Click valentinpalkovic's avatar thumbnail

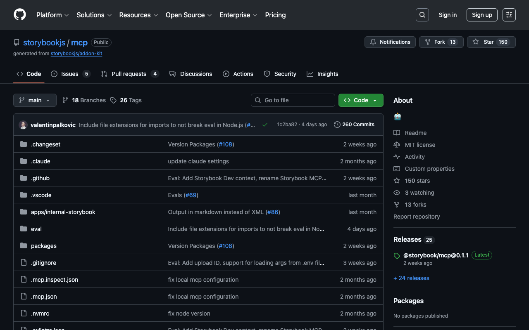[x=23, y=125]
